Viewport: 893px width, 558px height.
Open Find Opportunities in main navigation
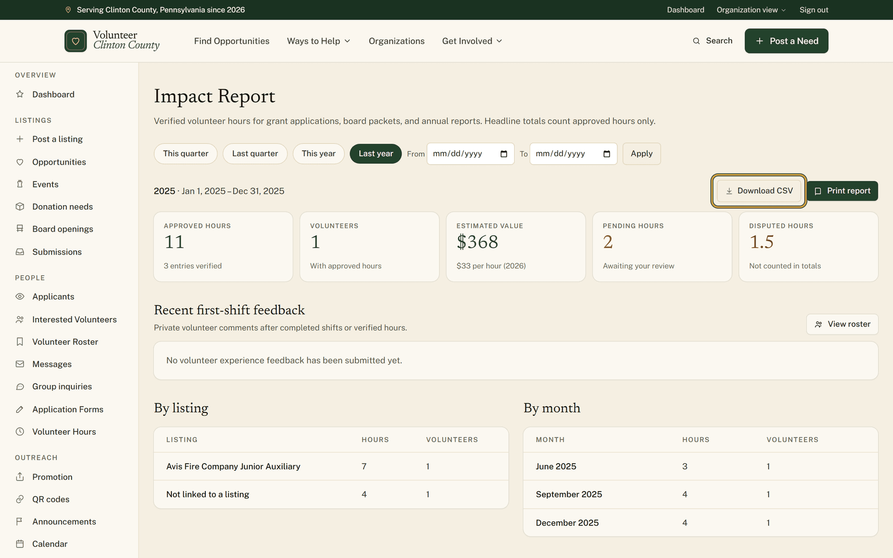[232, 41]
